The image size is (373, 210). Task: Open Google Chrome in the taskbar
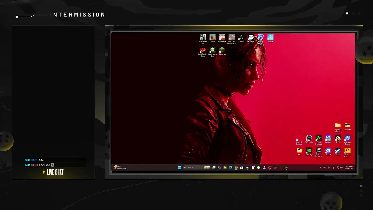(236, 167)
